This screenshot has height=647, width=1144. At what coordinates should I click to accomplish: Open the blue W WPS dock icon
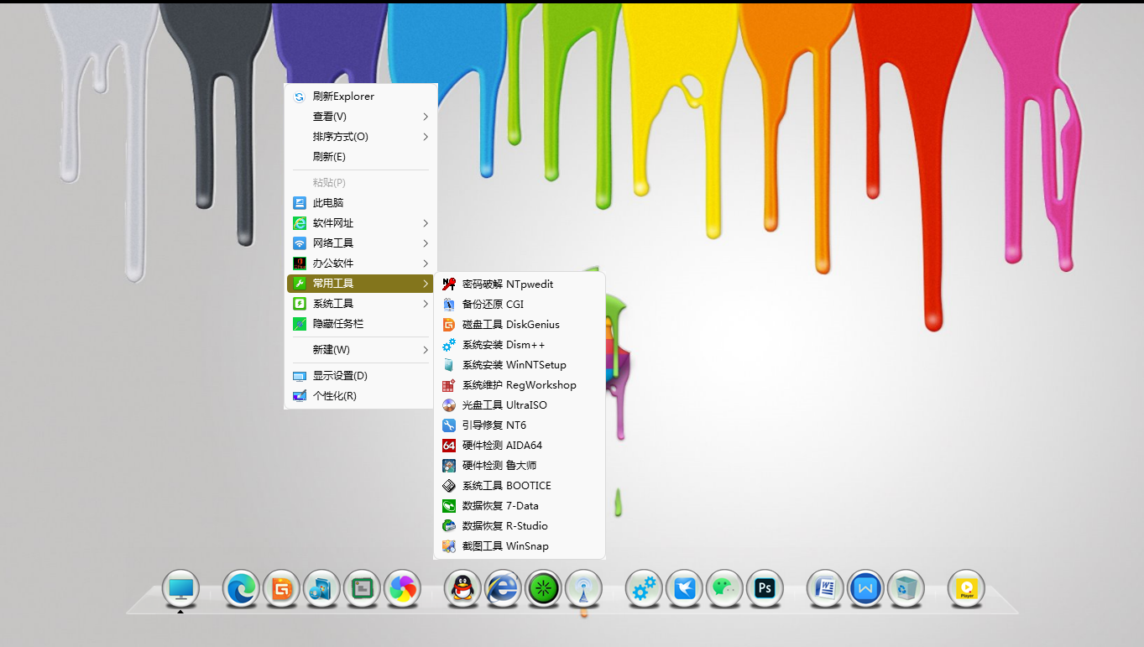pos(865,588)
